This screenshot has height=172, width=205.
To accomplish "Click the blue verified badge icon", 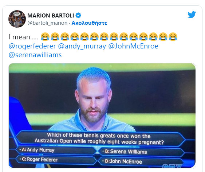I will [x=78, y=15].
